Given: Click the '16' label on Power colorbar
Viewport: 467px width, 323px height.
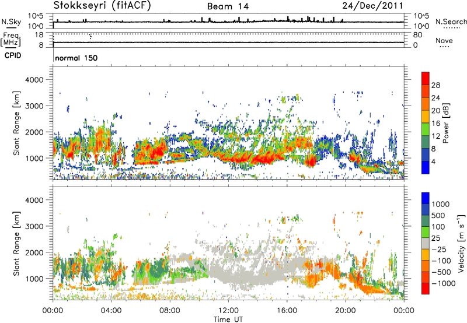Looking at the screenshot, I should coord(435,124).
